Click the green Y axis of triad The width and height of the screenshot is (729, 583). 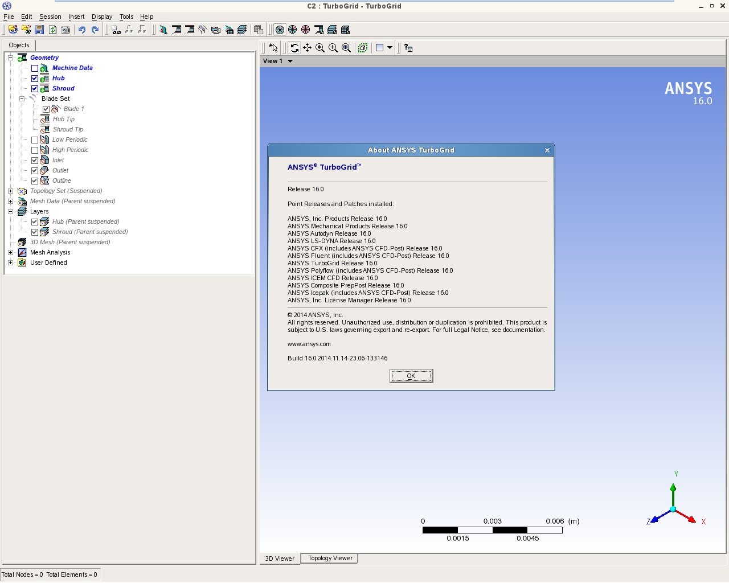point(673,494)
